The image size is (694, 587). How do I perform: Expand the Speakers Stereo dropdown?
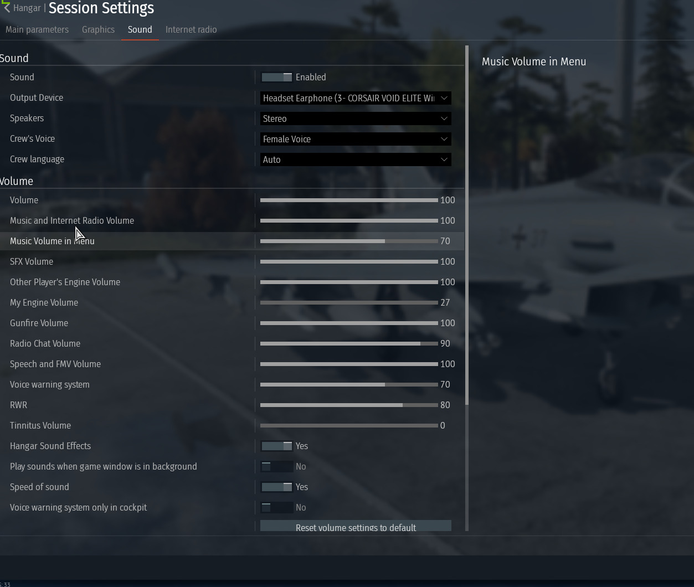pyautogui.click(x=356, y=119)
